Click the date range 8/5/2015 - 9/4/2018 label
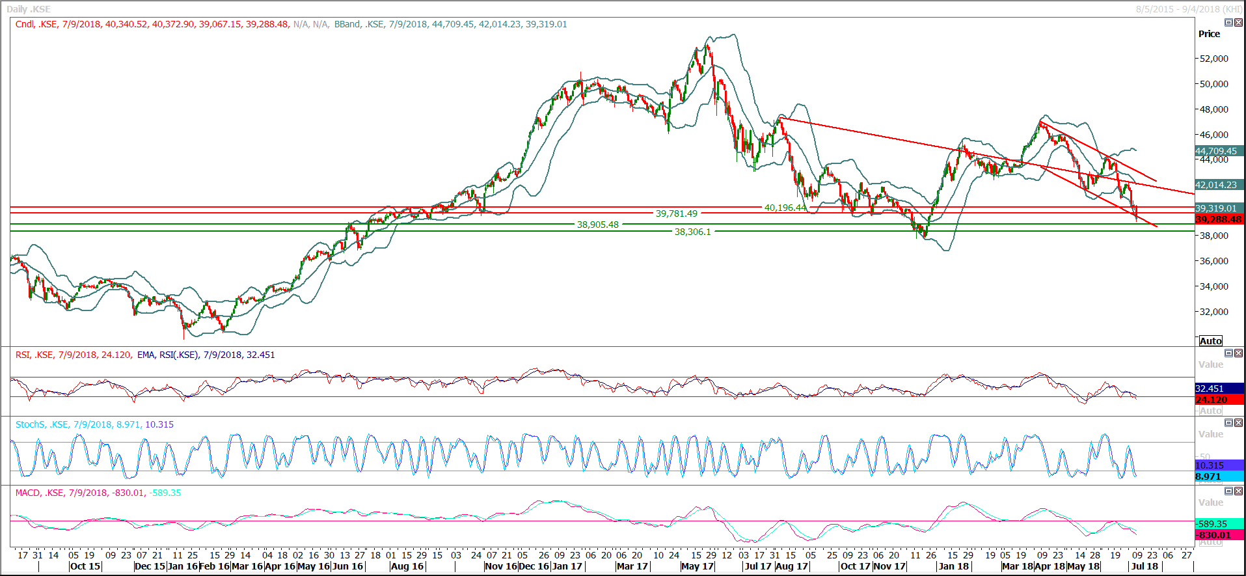The height and width of the screenshot is (576, 1246). (x=1189, y=9)
